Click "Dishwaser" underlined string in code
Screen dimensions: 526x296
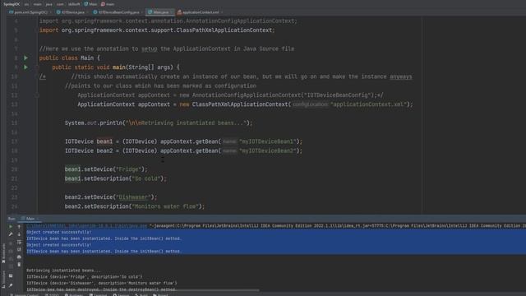pyautogui.click(x=133, y=197)
